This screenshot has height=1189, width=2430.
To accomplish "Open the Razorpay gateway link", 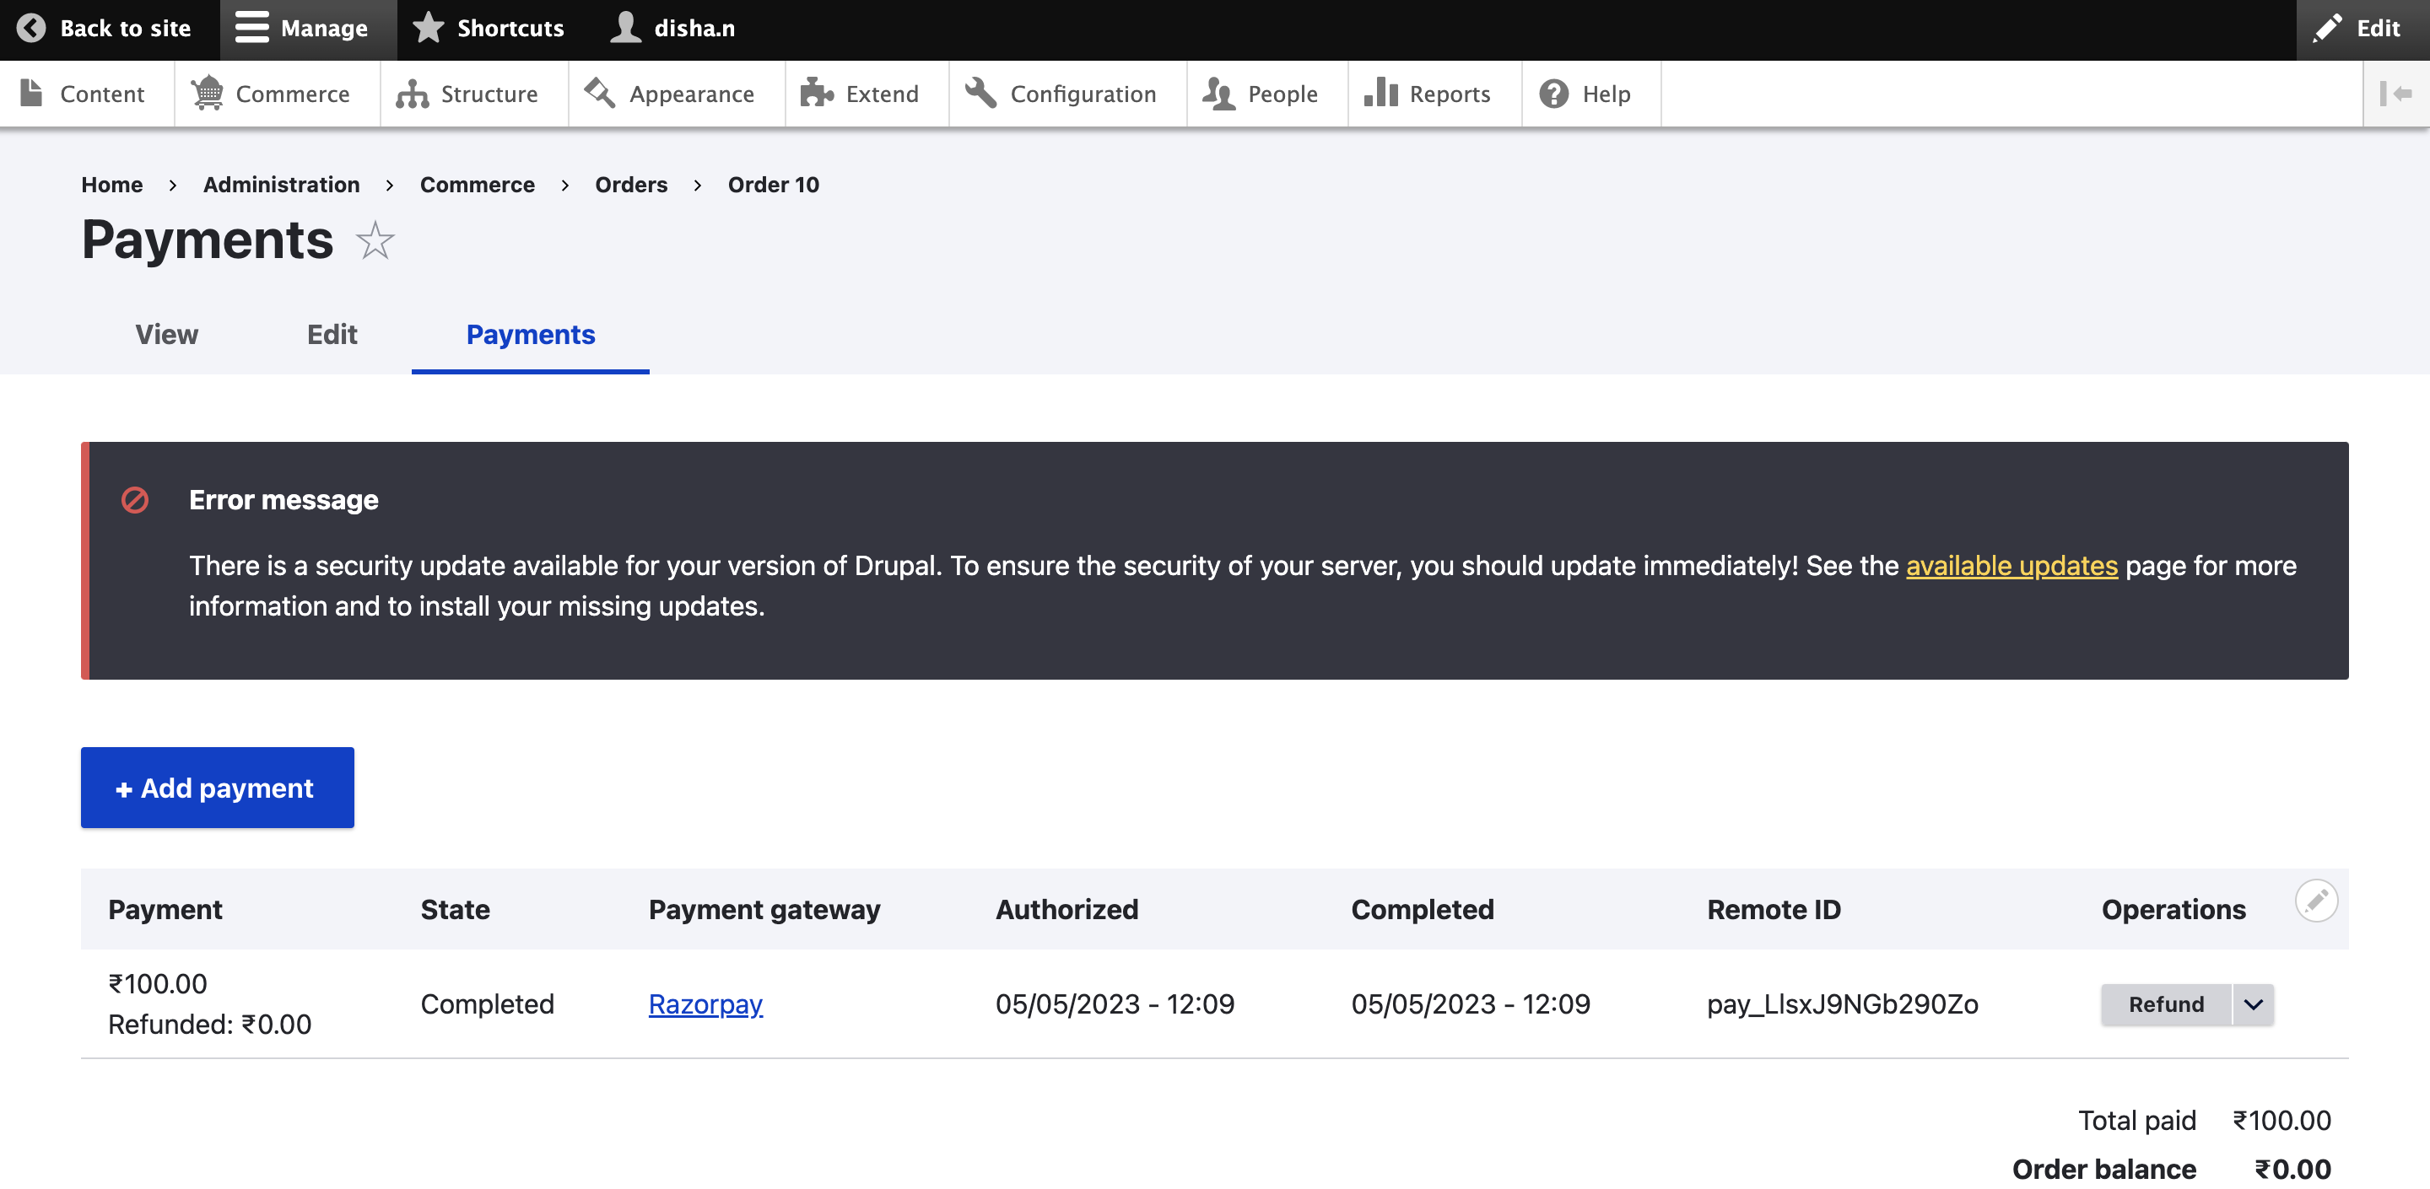I will (x=705, y=1003).
